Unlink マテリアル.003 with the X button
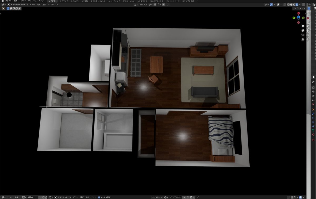This screenshot has height=199, width=316. coord(194,197)
